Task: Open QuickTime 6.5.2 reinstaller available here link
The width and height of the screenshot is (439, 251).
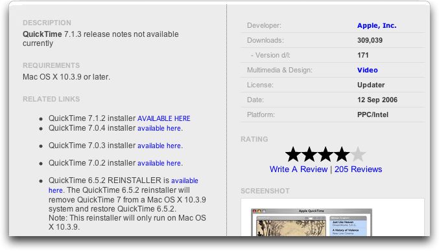Action: point(185,180)
